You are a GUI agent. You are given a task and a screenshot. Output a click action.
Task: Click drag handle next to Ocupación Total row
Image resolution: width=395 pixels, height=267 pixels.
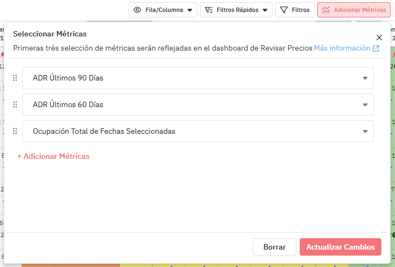(15, 131)
